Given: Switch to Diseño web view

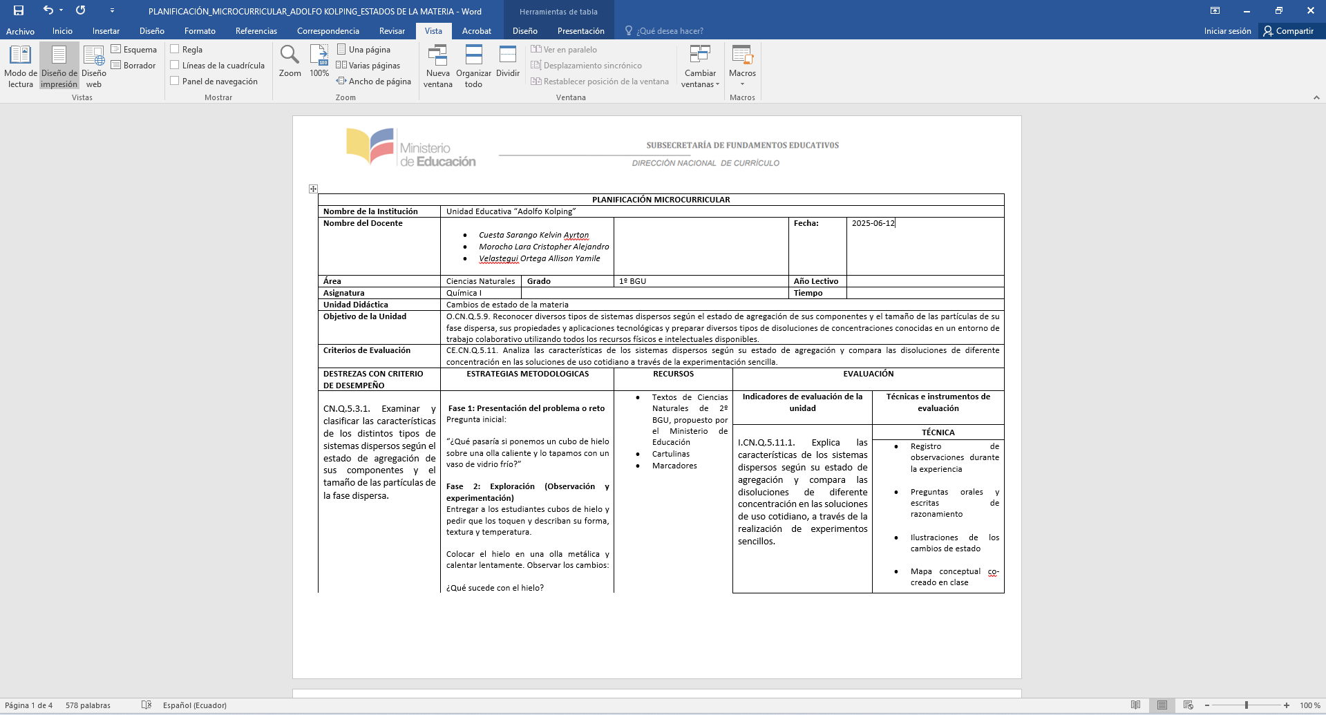Looking at the screenshot, I should pyautogui.click(x=94, y=66).
